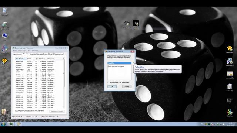237x133 pixels.
Task: Activate the Sandboxie taskbar button
Action: pos(19,124)
